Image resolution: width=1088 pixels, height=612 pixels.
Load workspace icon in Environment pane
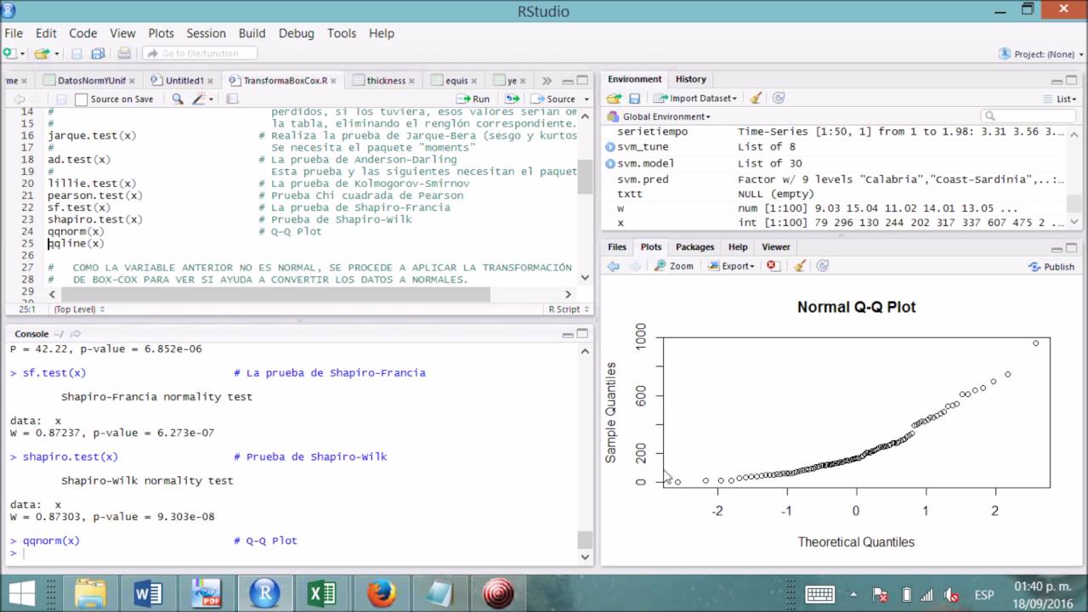[614, 99]
